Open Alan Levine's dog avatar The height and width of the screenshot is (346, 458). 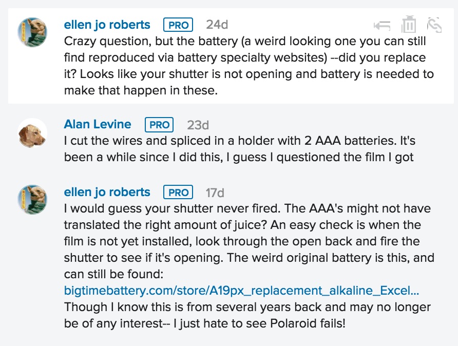click(x=33, y=133)
